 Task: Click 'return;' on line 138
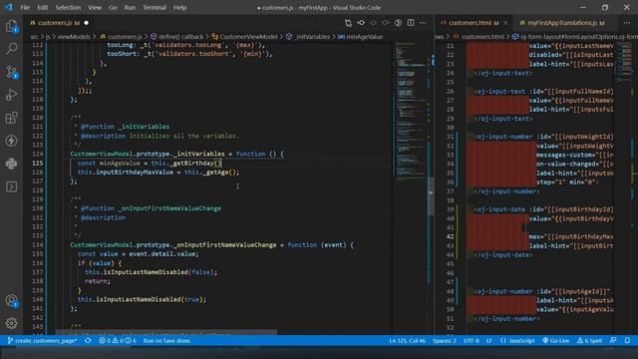coord(98,281)
